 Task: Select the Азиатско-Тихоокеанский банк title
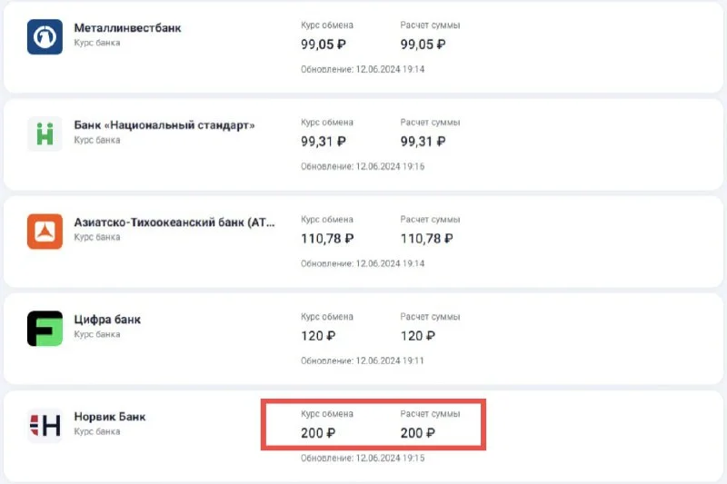click(174, 222)
